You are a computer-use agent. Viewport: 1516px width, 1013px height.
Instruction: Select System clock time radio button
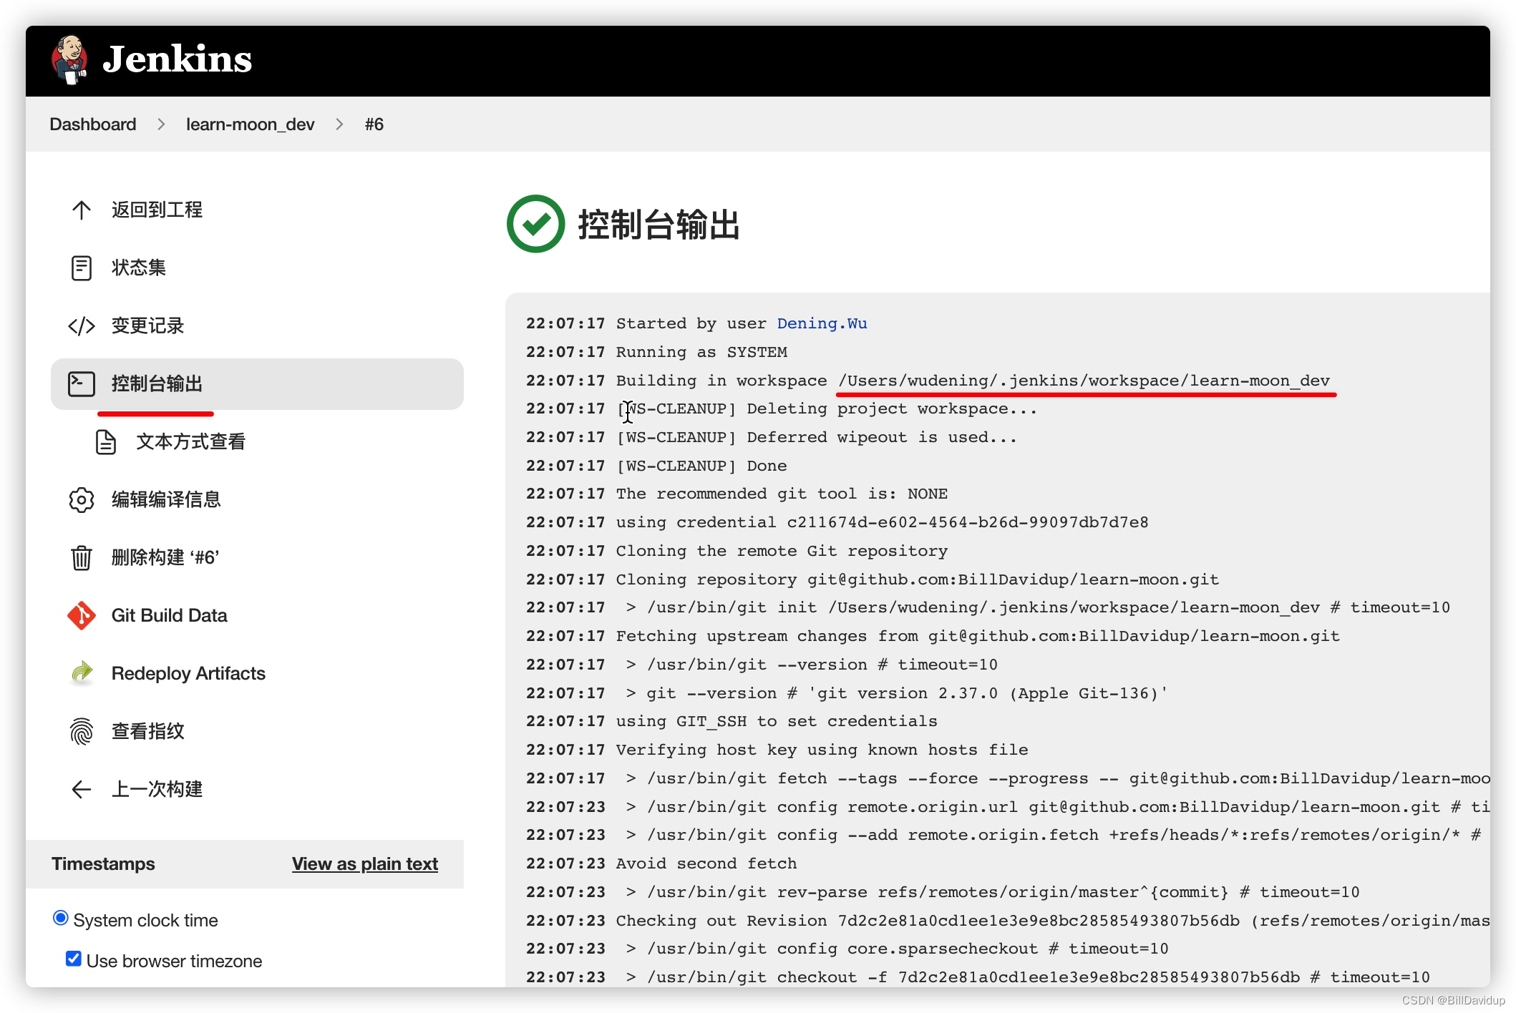61,918
